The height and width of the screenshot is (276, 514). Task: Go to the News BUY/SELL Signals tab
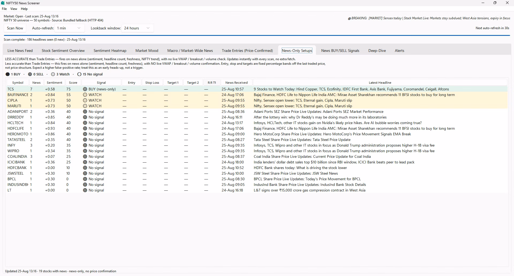[x=340, y=51]
